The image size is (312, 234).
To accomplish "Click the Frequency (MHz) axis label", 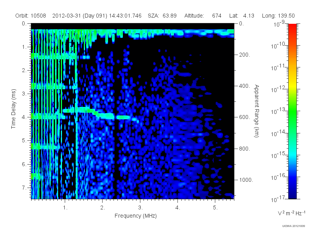I will click(x=136, y=216).
